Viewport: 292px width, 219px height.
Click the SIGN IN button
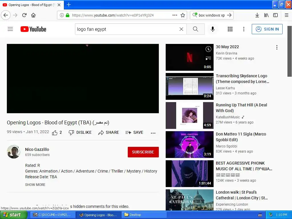(x=267, y=29)
